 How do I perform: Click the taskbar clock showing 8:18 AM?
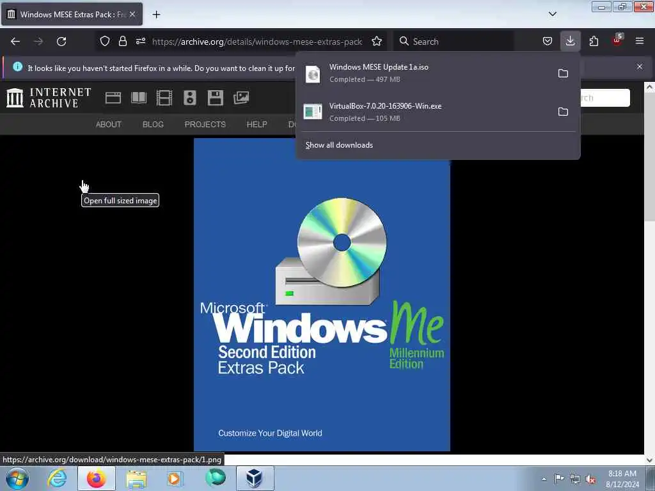point(622,479)
